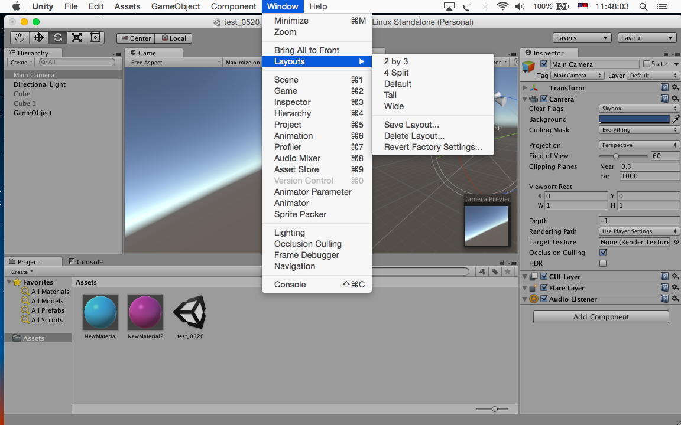681x425 pixels.
Task: Select Save Layout... from submenu
Action: (411, 125)
